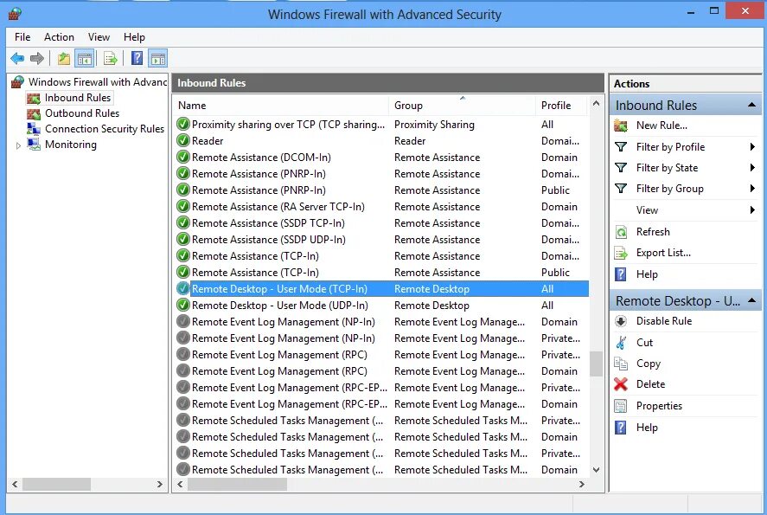Click the gray icon of Remote Event Log Management (NP-In) Domain rule

(x=183, y=322)
